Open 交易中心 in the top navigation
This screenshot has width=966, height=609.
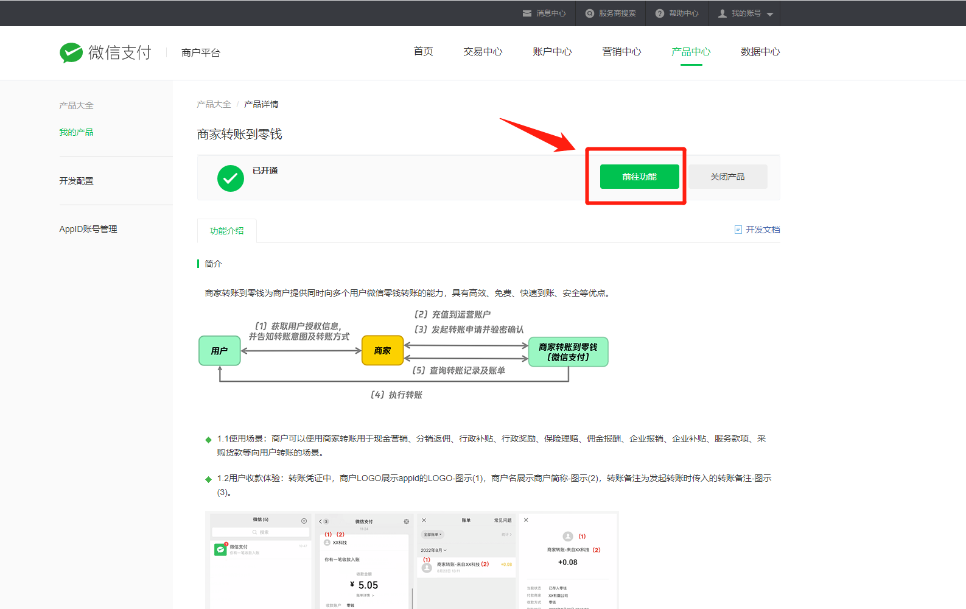483,52
